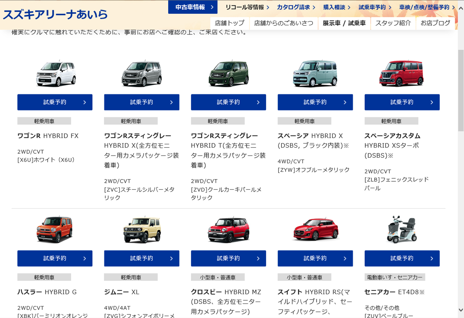Click the ivory Jimny car image
The height and width of the screenshot is (318, 464).
point(142,230)
